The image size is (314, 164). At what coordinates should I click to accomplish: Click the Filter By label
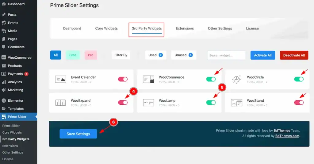pos(121,55)
